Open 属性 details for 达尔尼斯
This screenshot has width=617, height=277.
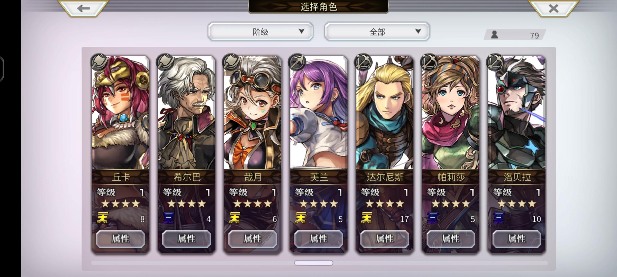(385, 239)
